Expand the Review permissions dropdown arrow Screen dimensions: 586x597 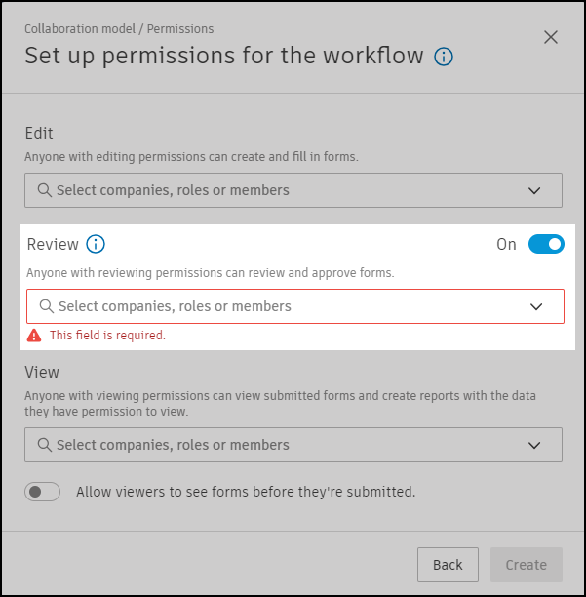click(x=536, y=307)
